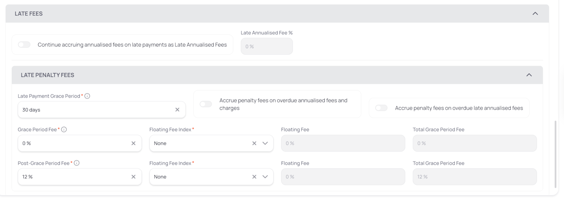Clear the Post-Grace Period Fee 12 % value
564x202 pixels.
pyautogui.click(x=134, y=176)
